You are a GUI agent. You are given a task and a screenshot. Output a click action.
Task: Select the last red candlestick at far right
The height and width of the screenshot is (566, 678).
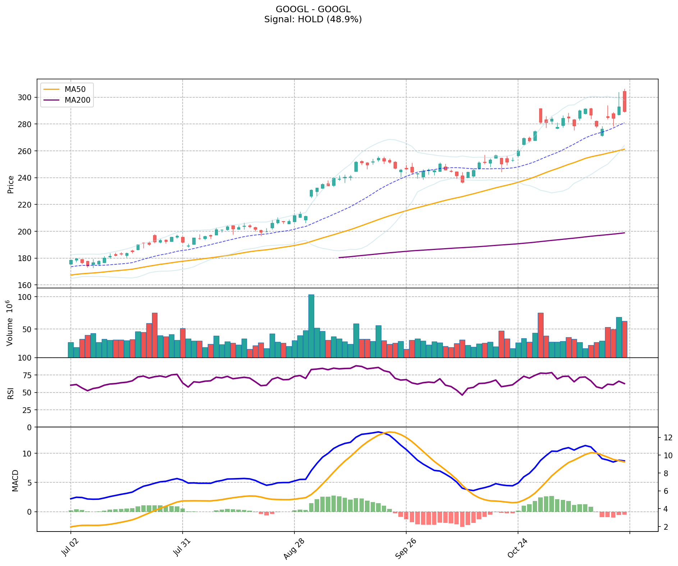624,101
